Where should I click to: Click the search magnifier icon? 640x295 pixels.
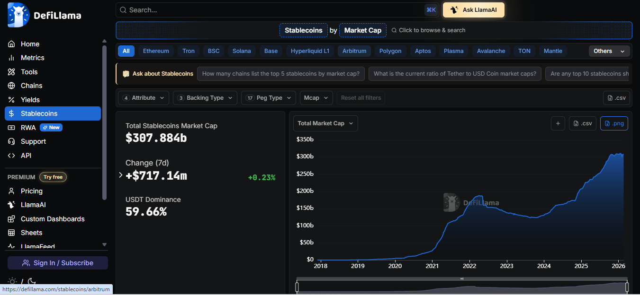(x=123, y=10)
